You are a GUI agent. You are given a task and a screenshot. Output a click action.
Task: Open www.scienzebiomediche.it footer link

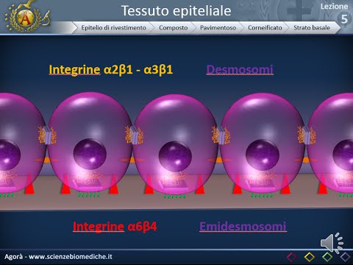coord(71,257)
